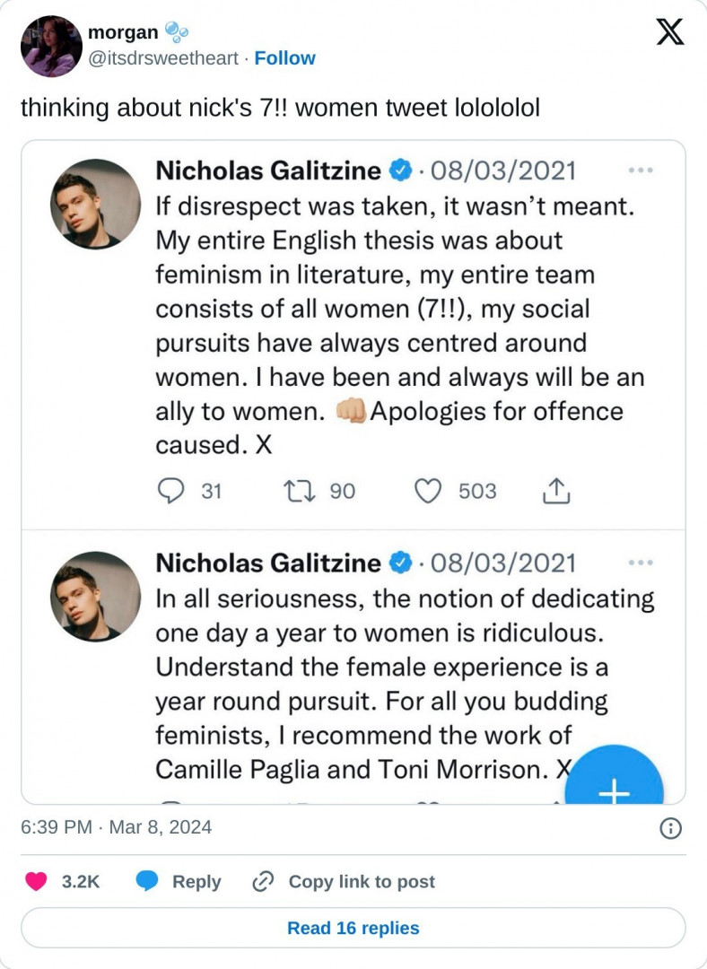Open Read 16 replies

(353, 928)
